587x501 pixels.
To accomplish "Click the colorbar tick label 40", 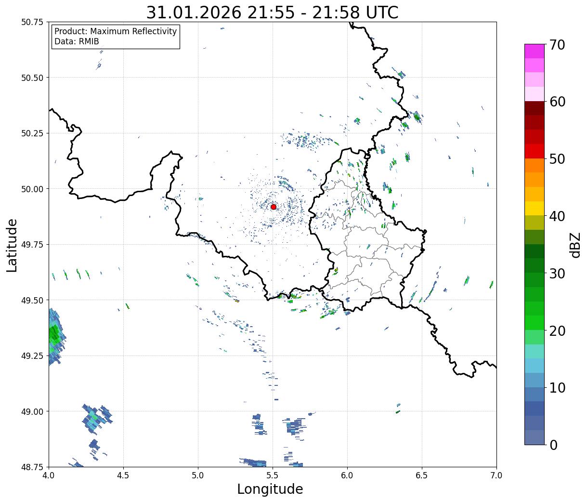I will click(x=557, y=216).
